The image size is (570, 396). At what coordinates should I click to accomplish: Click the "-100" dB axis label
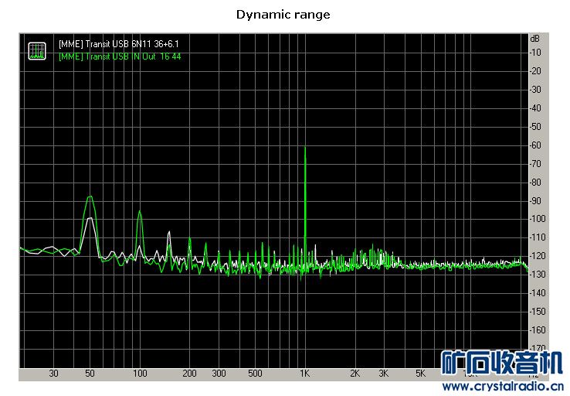click(538, 219)
